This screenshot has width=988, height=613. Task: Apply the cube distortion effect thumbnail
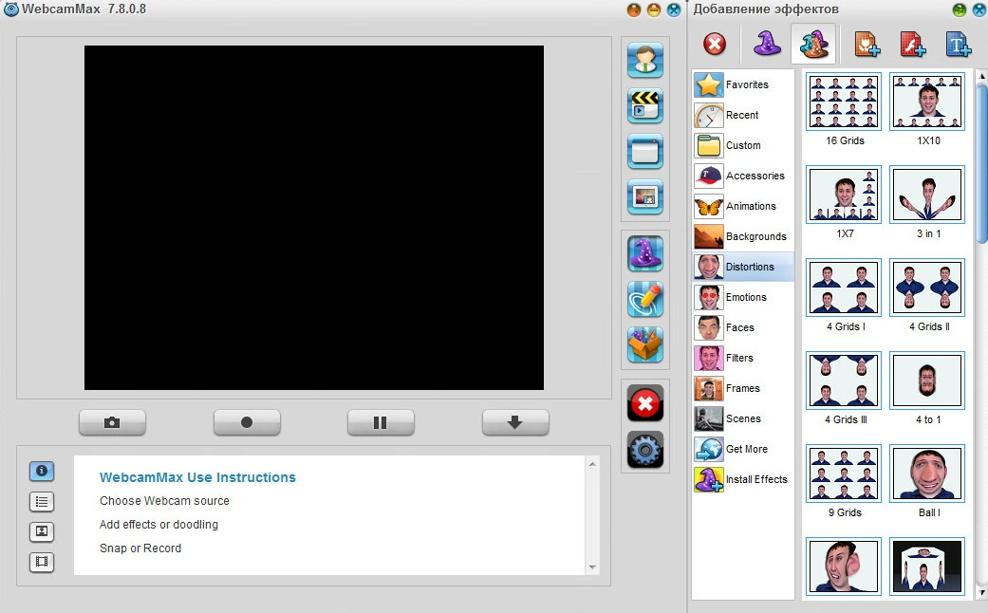927,567
